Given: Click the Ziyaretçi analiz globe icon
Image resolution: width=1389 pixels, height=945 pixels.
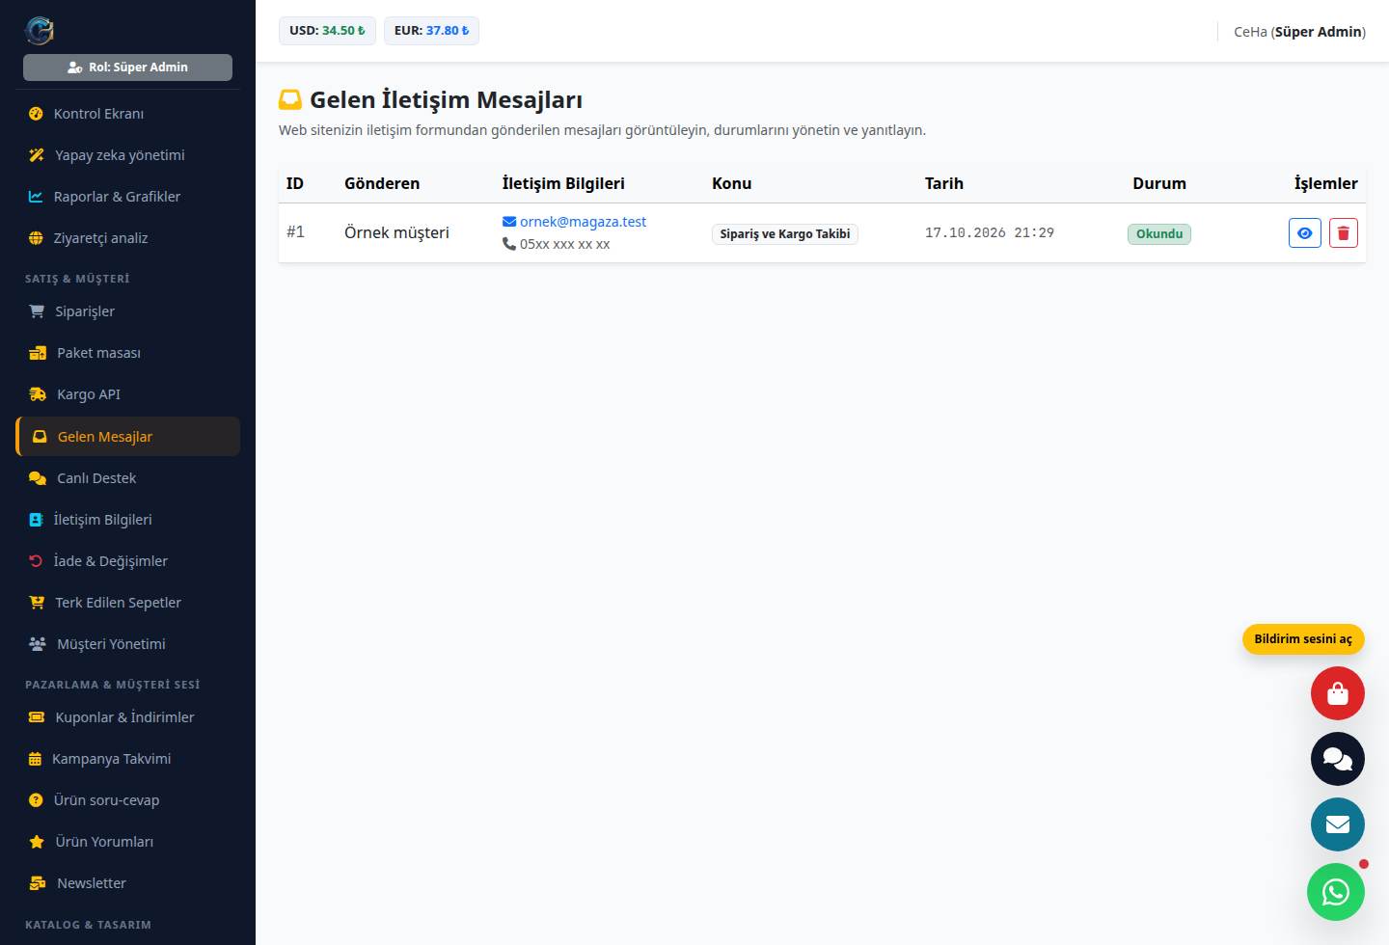Looking at the screenshot, I should point(36,238).
